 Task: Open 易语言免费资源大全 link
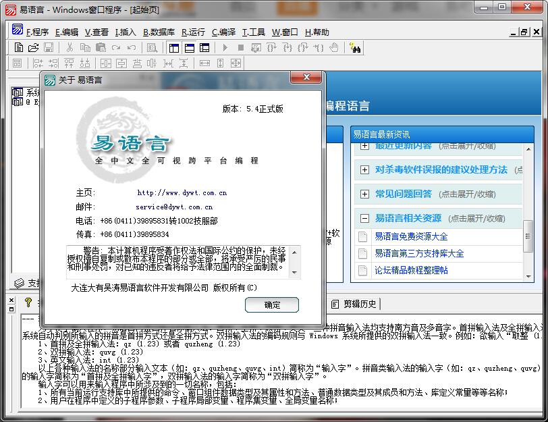[411, 237]
